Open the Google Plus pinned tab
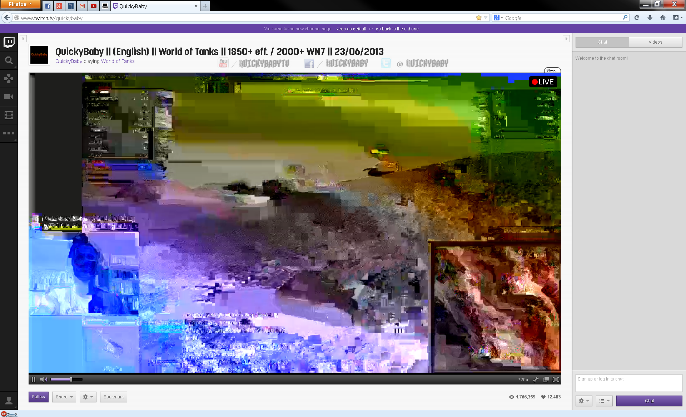The image size is (686, 417). (x=59, y=6)
